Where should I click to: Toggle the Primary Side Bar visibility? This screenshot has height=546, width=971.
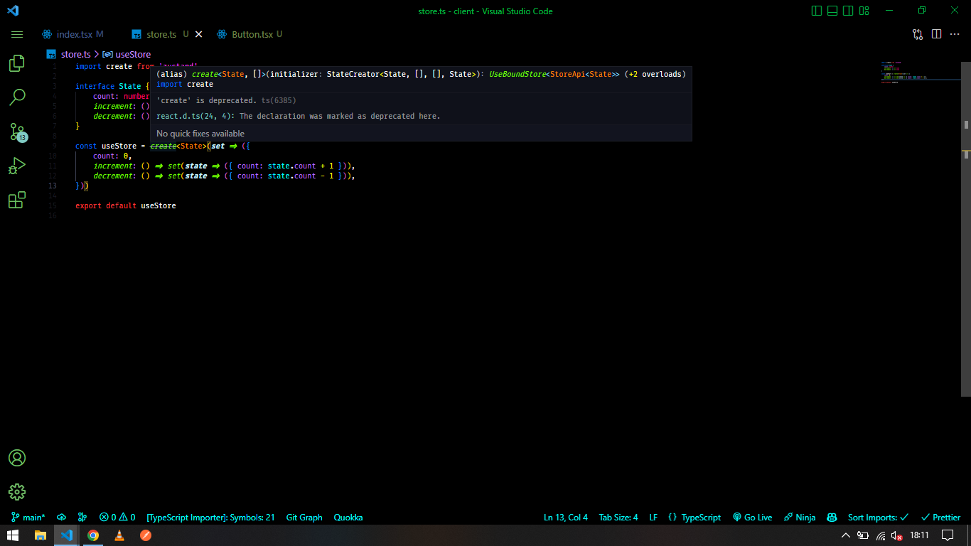coord(815,10)
